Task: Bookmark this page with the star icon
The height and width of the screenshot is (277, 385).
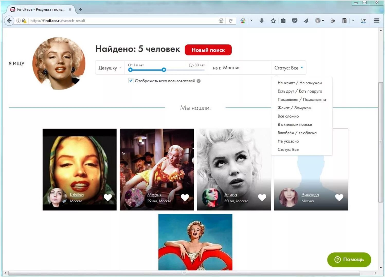Action: (273, 21)
